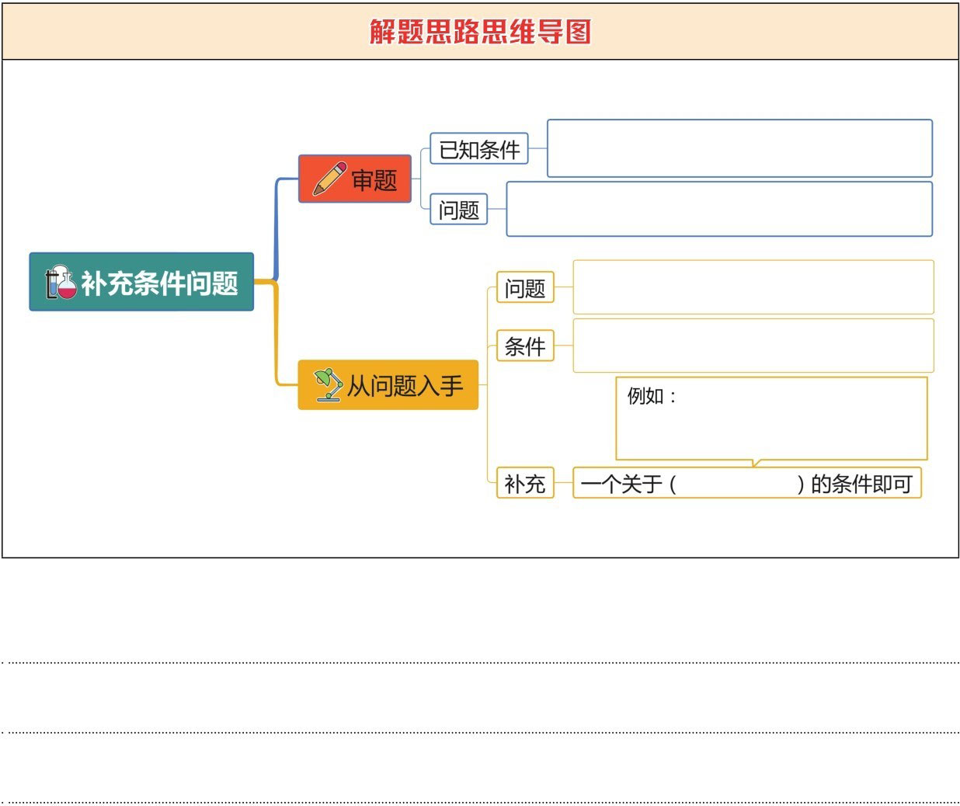Click the 的条件即可 text in the bottom box
The width and height of the screenshot is (960, 806).
point(861,484)
